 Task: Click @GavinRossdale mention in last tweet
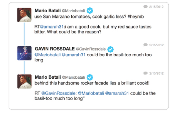coord(58,93)
